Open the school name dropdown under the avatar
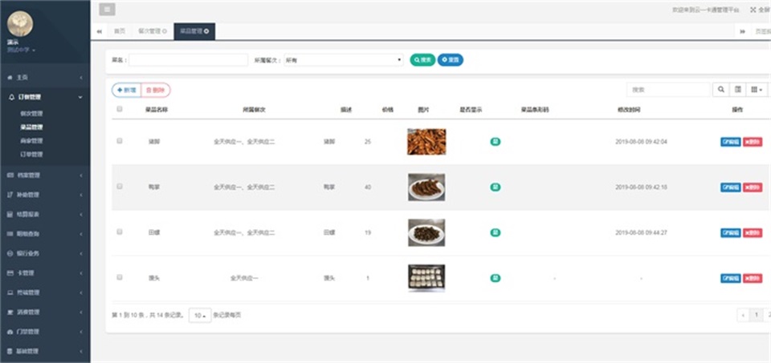 point(21,50)
